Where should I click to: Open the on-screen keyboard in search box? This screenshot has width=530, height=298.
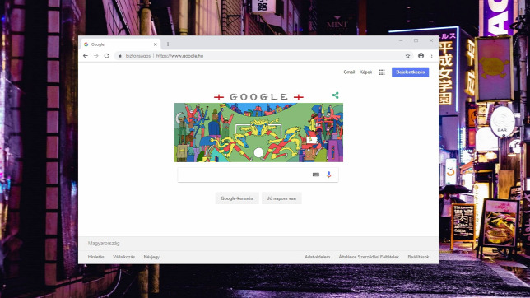[316, 175]
